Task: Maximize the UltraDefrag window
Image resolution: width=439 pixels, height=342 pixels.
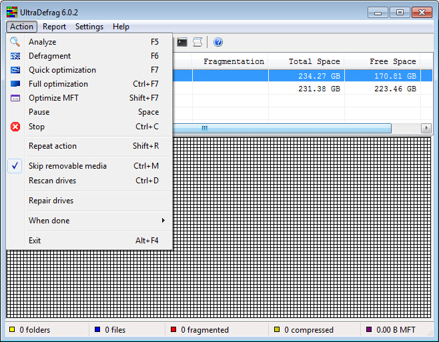Action: click(x=400, y=13)
